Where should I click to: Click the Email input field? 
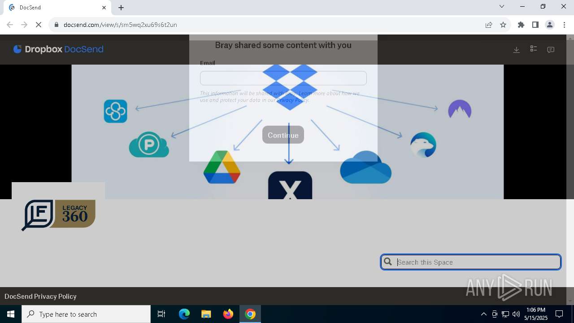pyautogui.click(x=283, y=78)
